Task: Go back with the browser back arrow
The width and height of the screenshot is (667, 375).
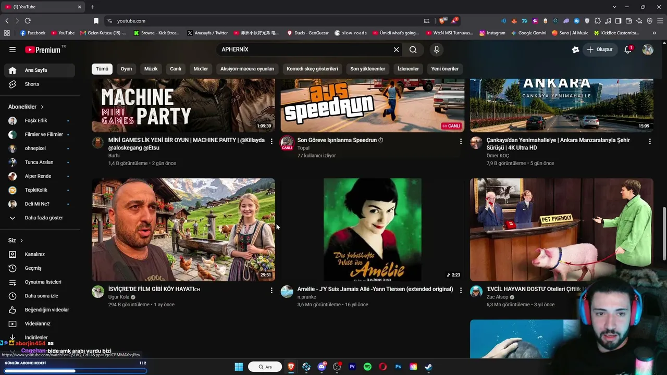Action: 7,21
